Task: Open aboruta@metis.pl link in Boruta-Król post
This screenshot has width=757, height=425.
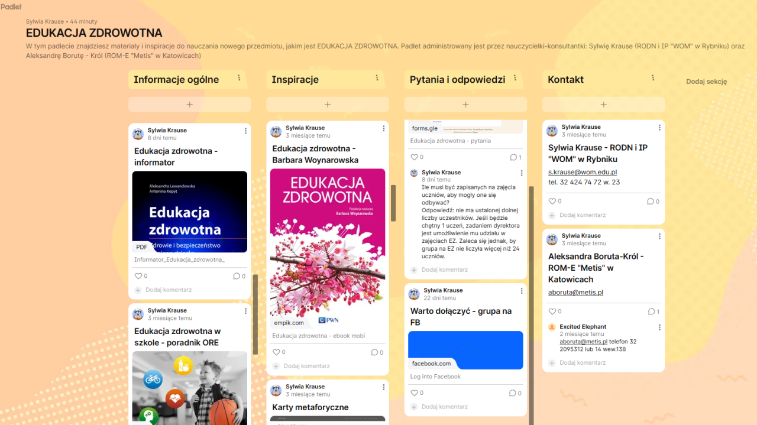Action: 575,293
